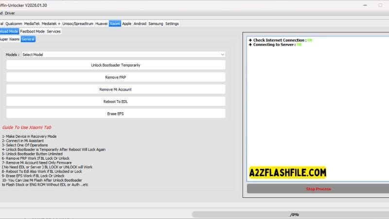The image size is (389, 219).
Task: Switch to the Apple tab
Action: coord(126,23)
